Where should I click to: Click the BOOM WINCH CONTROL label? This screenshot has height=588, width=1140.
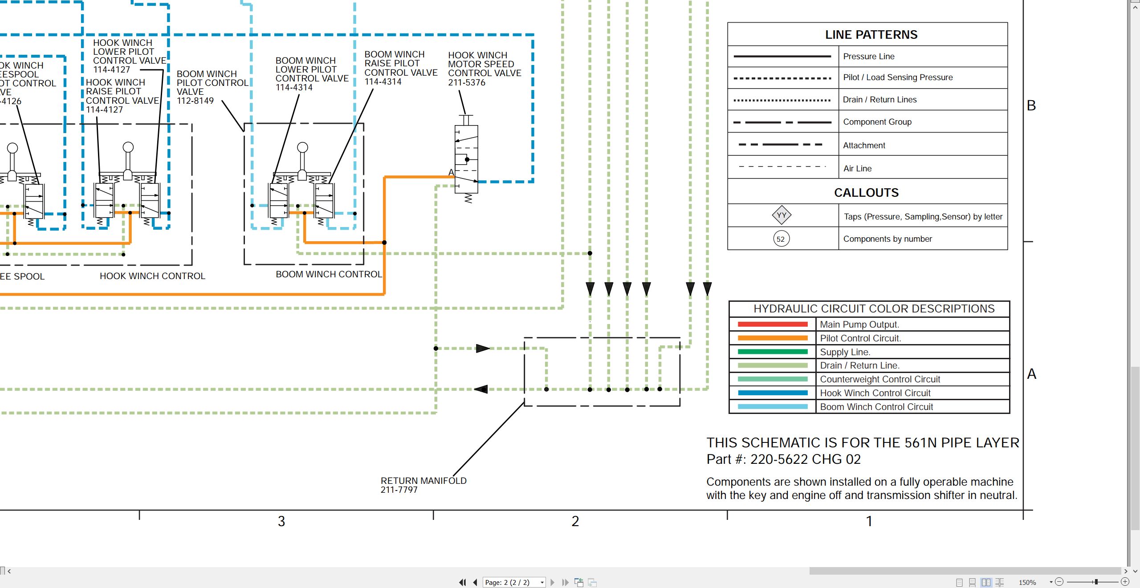click(329, 274)
